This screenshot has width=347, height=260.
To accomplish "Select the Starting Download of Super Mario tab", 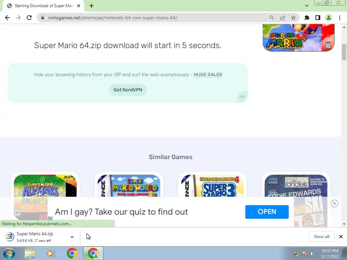I will point(43,6).
